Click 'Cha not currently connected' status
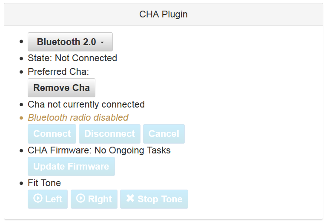The height and width of the screenshot is (224, 327). pyautogui.click(x=86, y=105)
